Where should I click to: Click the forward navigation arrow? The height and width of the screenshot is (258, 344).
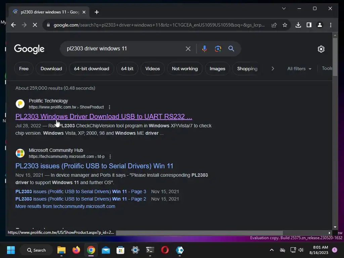pos(24,25)
